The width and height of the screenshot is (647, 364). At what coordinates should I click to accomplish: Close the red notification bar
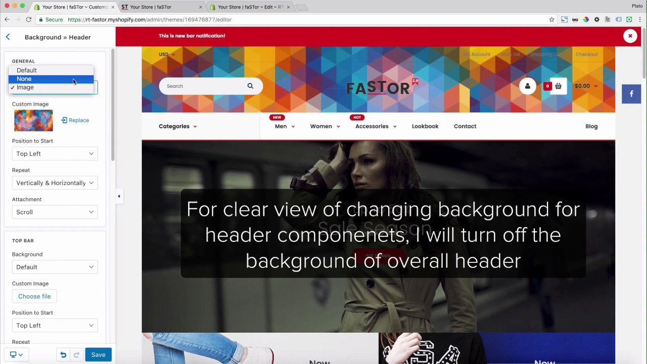(x=630, y=36)
